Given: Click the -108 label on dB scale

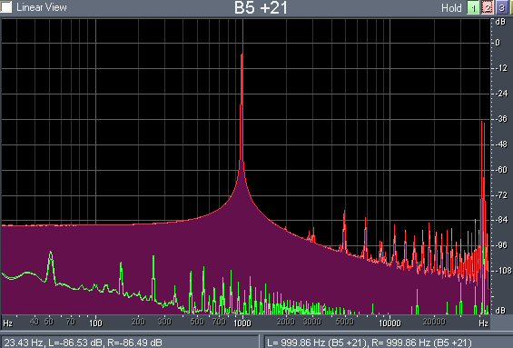Looking at the screenshot, I should [x=501, y=271].
